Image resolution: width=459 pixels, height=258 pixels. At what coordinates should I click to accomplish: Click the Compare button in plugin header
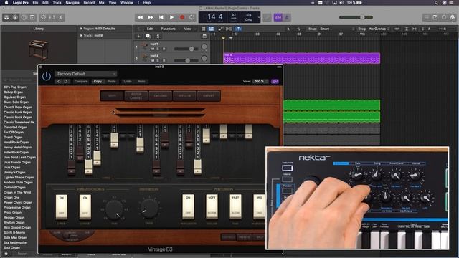[x=81, y=81]
